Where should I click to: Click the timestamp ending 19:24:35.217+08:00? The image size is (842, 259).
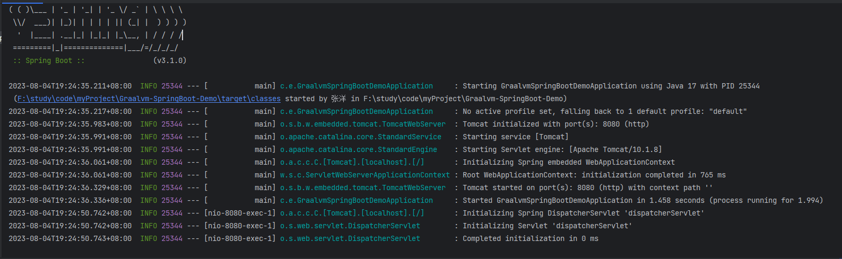click(70, 111)
